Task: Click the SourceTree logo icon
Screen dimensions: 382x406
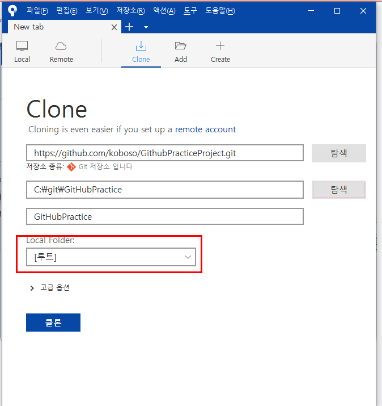Action: pos(12,10)
